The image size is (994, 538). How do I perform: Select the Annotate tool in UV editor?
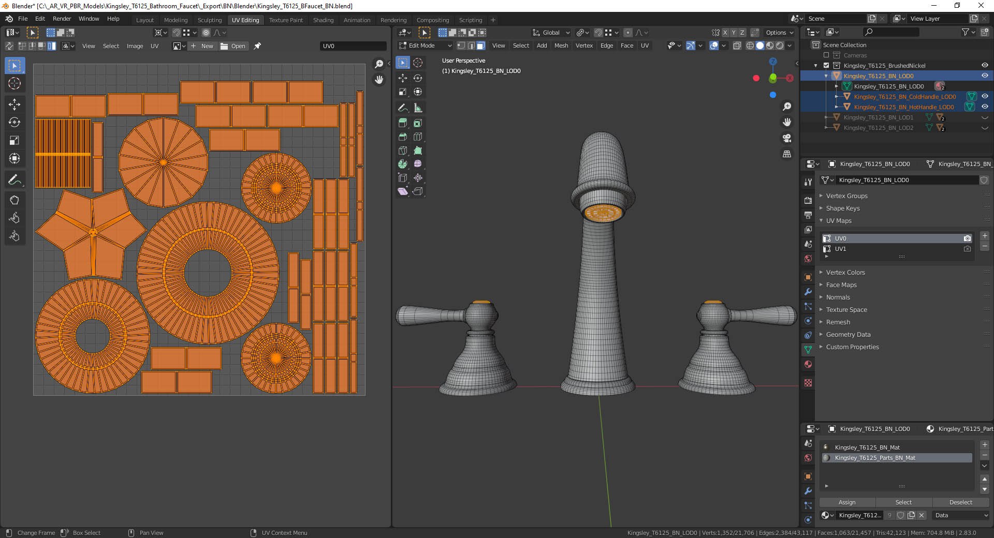tap(14, 180)
